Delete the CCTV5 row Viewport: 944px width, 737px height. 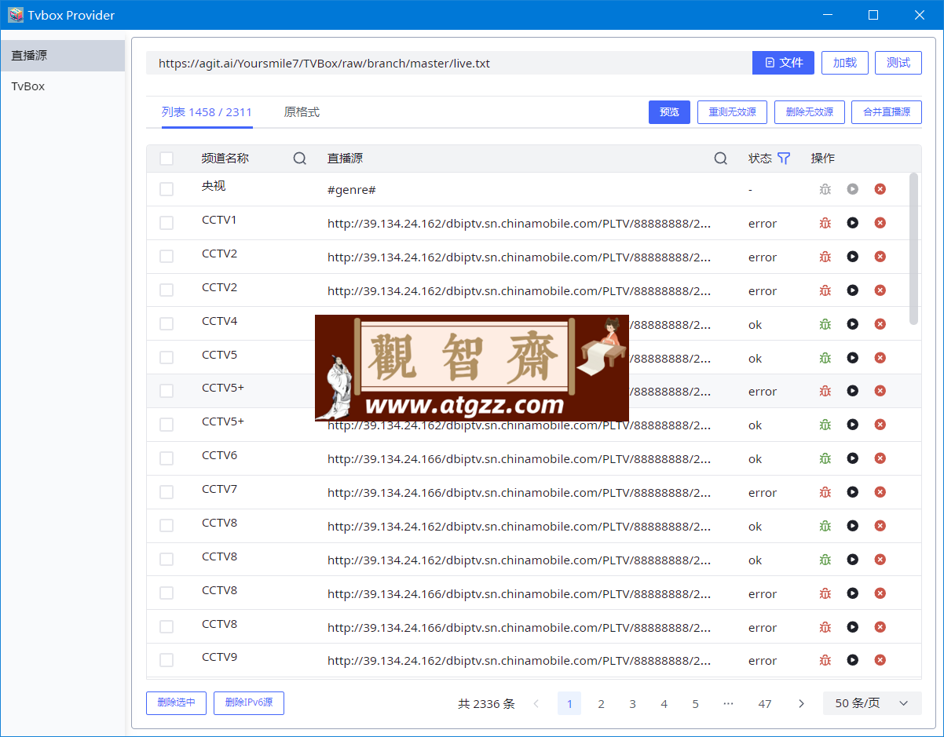[880, 358]
